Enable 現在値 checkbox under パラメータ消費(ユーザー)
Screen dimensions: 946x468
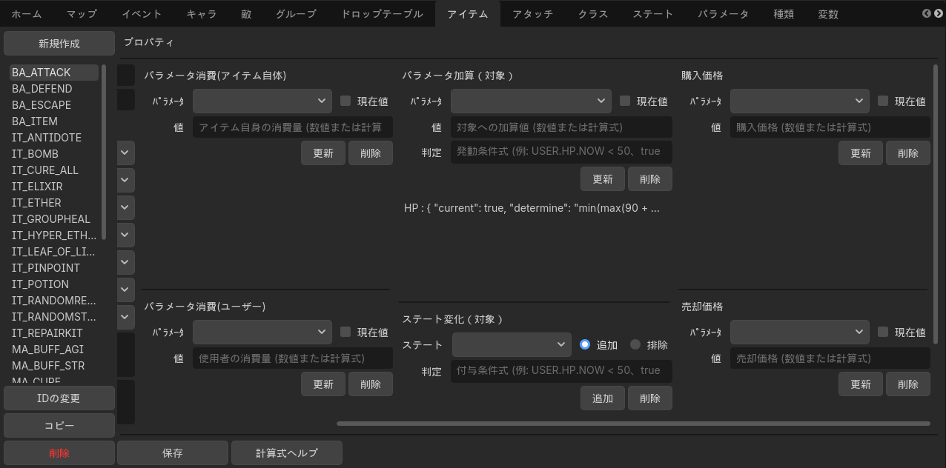tap(345, 332)
